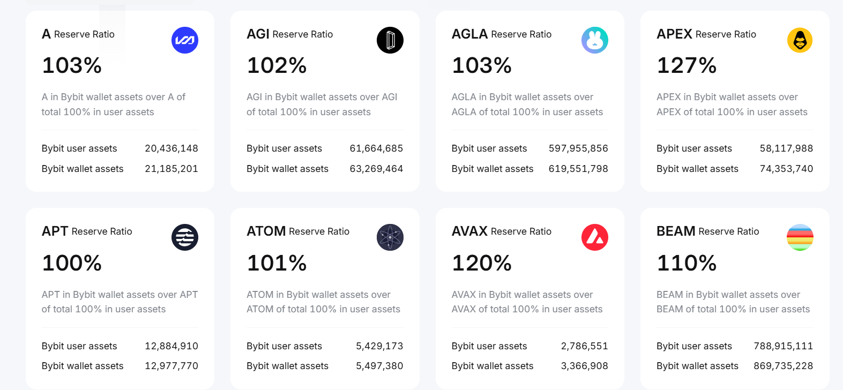Click the AGLA bunny logo icon
Viewport: 843px width, 390px height.
[x=595, y=40]
